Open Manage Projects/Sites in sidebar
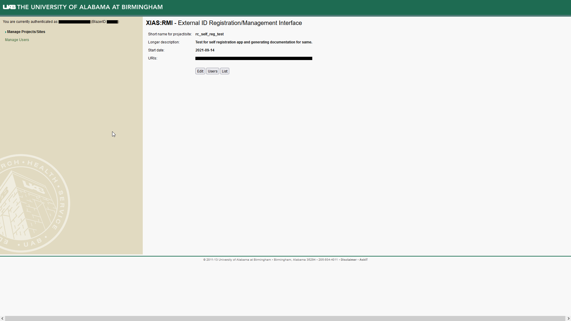This screenshot has height=321, width=571. click(x=26, y=32)
